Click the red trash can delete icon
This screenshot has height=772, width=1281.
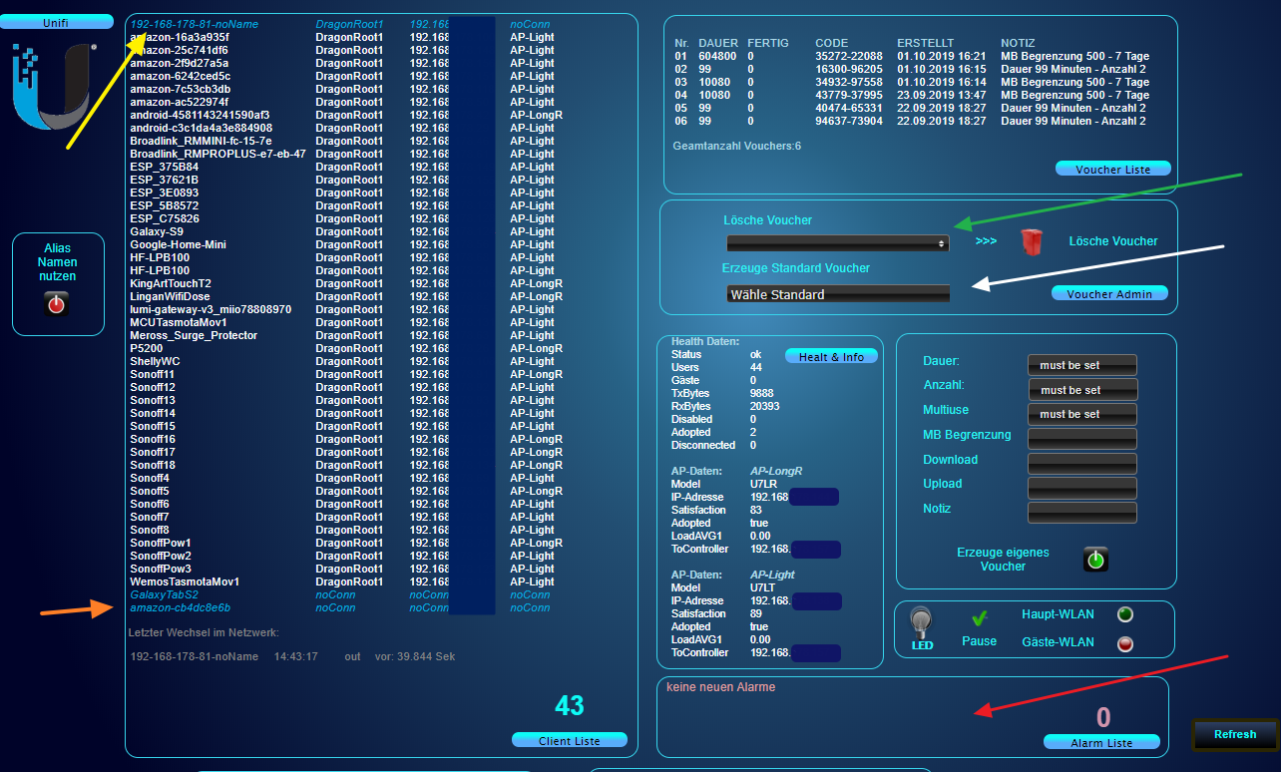coord(1031,241)
